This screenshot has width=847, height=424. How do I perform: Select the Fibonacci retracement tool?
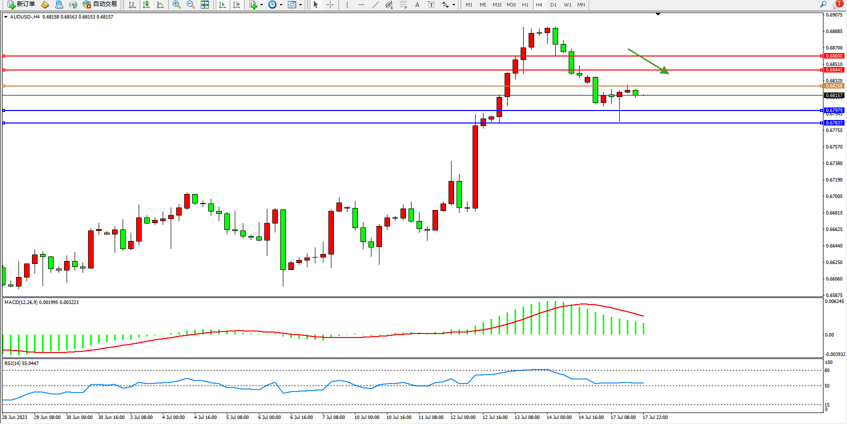pyautogui.click(x=403, y=4)
